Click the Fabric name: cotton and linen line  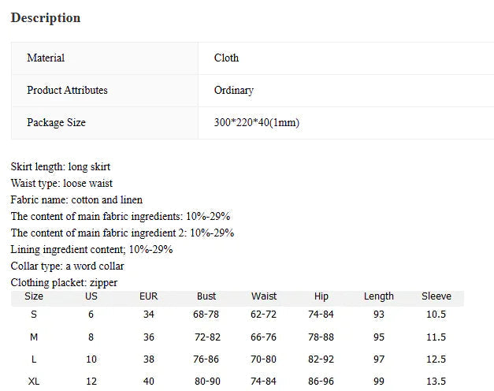76,200
